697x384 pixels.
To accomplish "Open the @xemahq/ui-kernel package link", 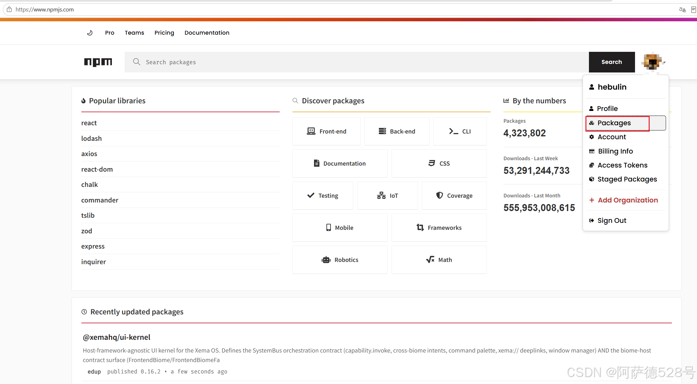I will point(117,337).
